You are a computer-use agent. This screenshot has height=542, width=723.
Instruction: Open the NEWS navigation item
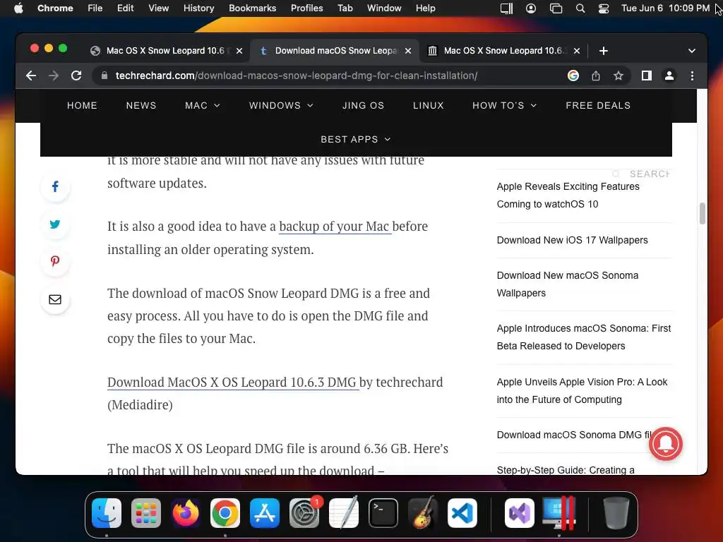[x=141, y=106]
